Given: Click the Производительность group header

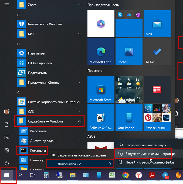Looking at the screenshot, I should pos(103,5).
